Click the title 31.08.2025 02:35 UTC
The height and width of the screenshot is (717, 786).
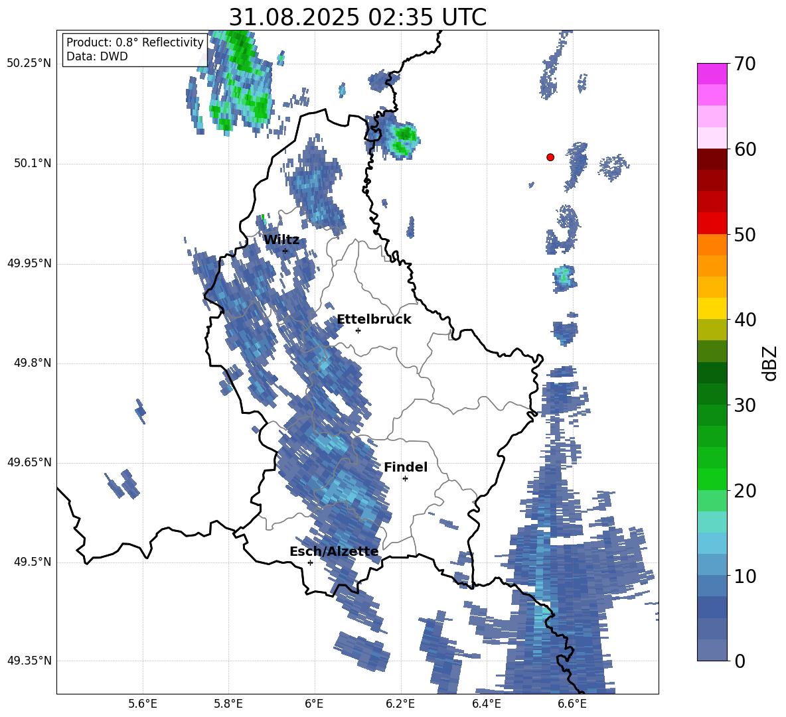pyautogui.click(x=357, y=17)
